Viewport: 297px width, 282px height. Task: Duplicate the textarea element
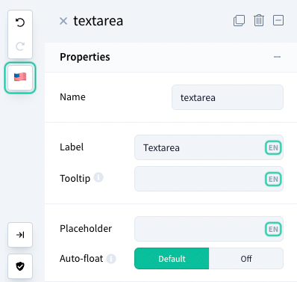point(239,20)
